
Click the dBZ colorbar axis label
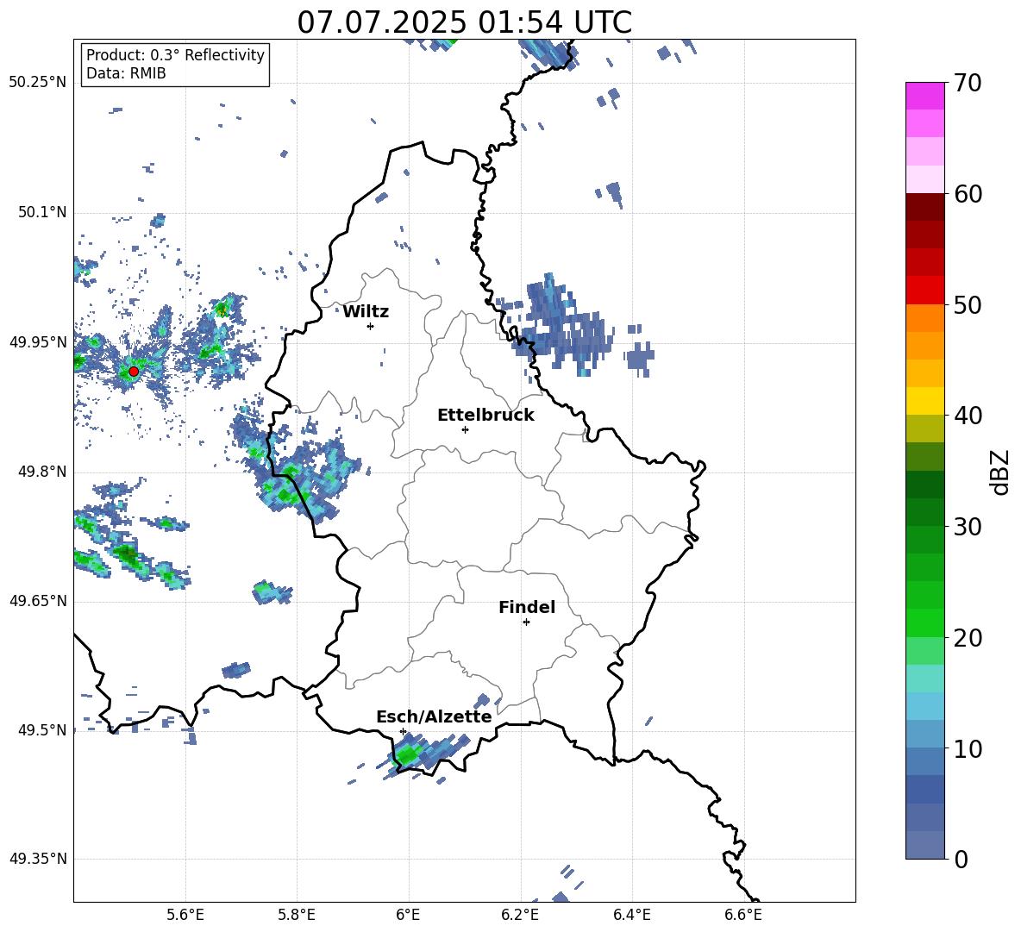(999, 472)
